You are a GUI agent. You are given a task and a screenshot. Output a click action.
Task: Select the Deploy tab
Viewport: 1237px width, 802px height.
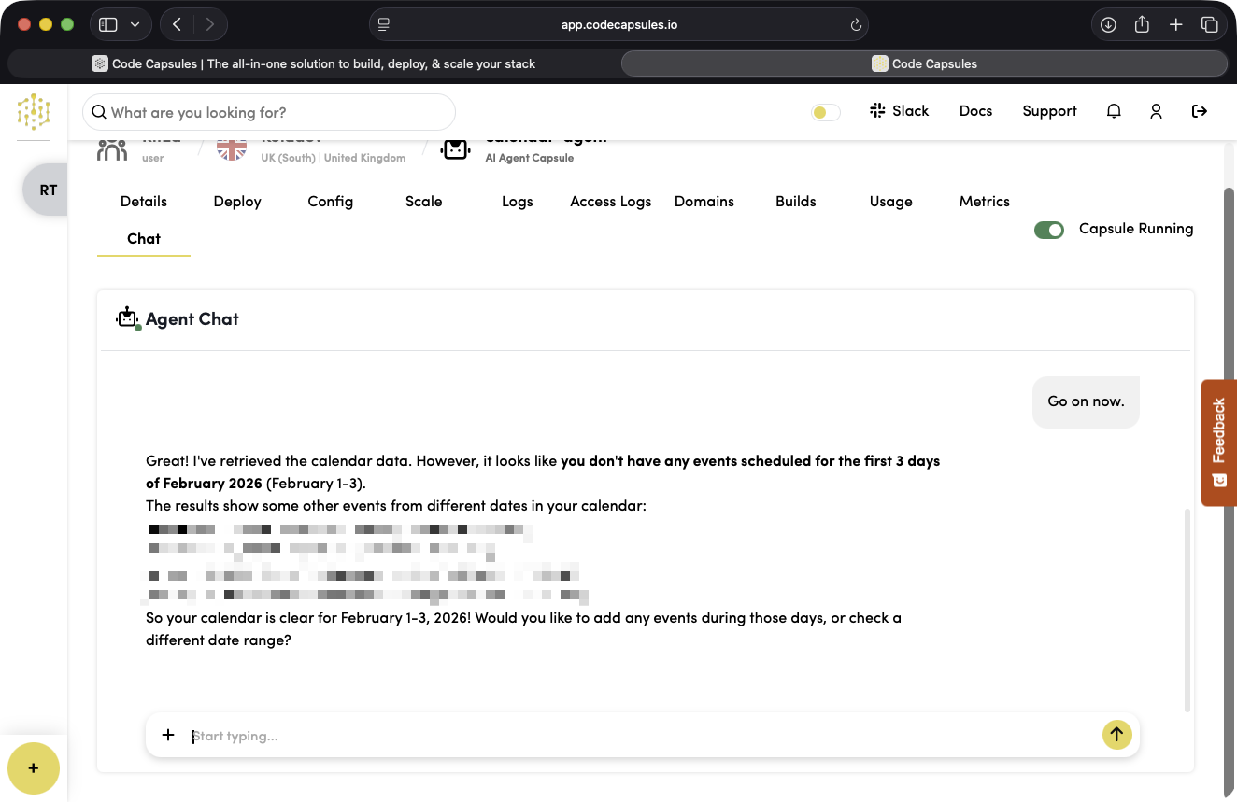point(237,202)
